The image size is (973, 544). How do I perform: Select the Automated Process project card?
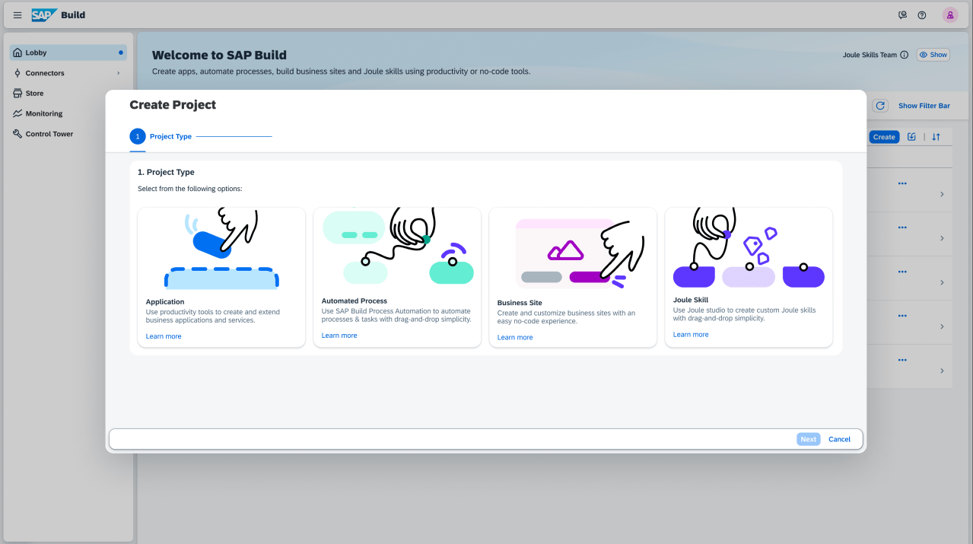[x=397, y=278]
